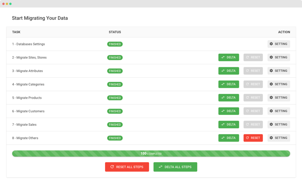
Task: Open Setting for Migrate Customers
Action: [278, 111]
